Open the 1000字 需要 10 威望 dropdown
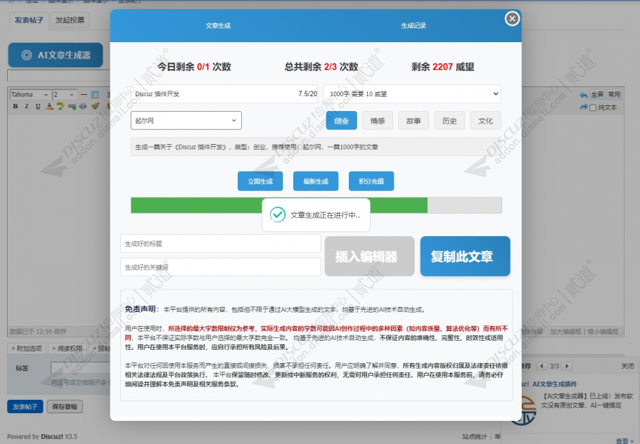This screenshot has width=640, height=444. tap(412, 93)
